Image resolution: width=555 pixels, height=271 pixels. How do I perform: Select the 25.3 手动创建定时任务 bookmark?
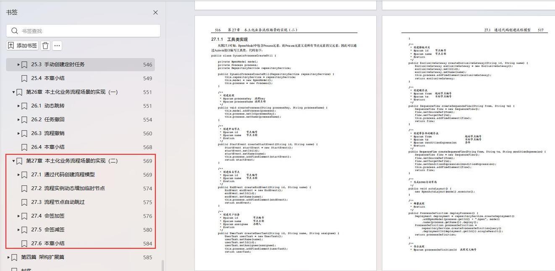point(58,65)
